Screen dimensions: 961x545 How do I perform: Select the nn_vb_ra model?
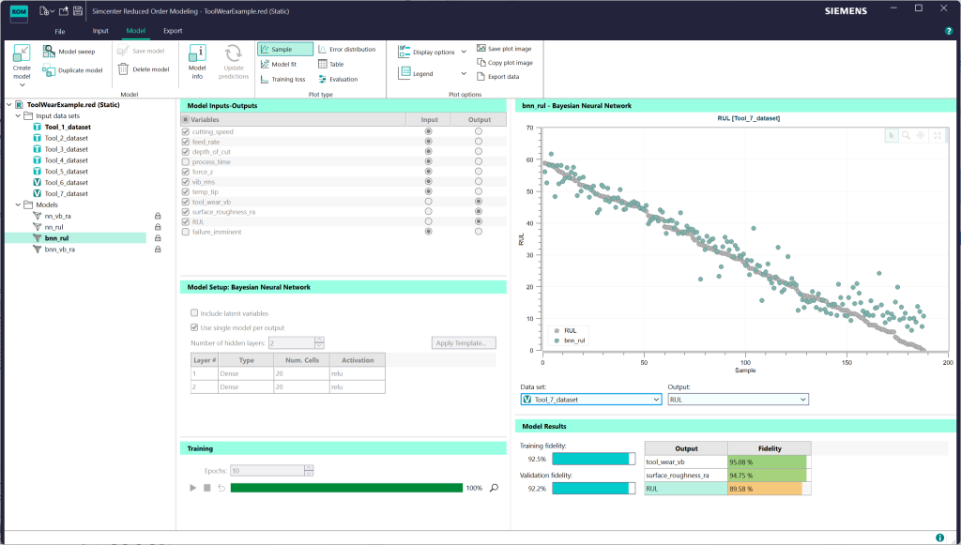(57, 216)
